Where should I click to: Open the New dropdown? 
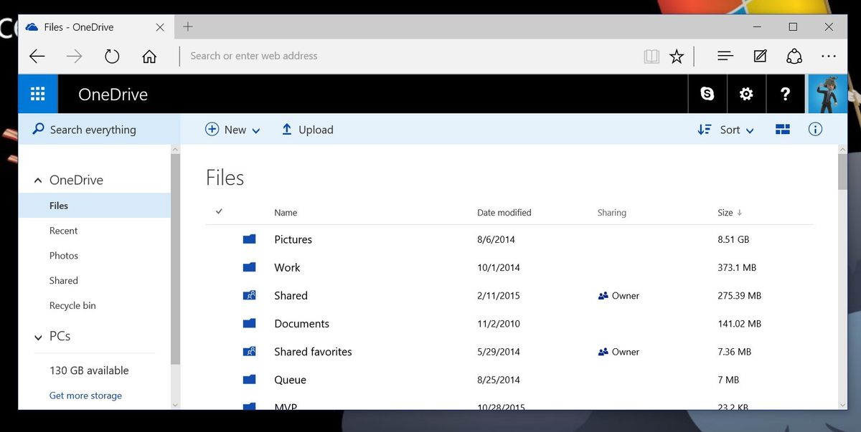tap(232, 130)
